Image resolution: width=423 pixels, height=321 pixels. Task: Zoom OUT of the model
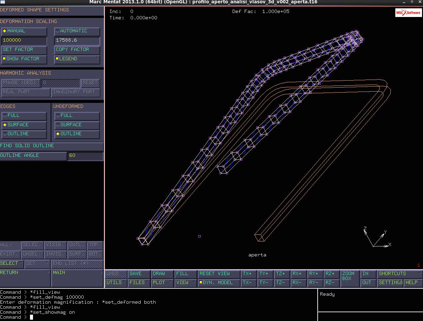[369, 283]
